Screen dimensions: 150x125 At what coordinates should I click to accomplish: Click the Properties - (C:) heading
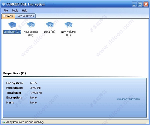coord(14,73)
